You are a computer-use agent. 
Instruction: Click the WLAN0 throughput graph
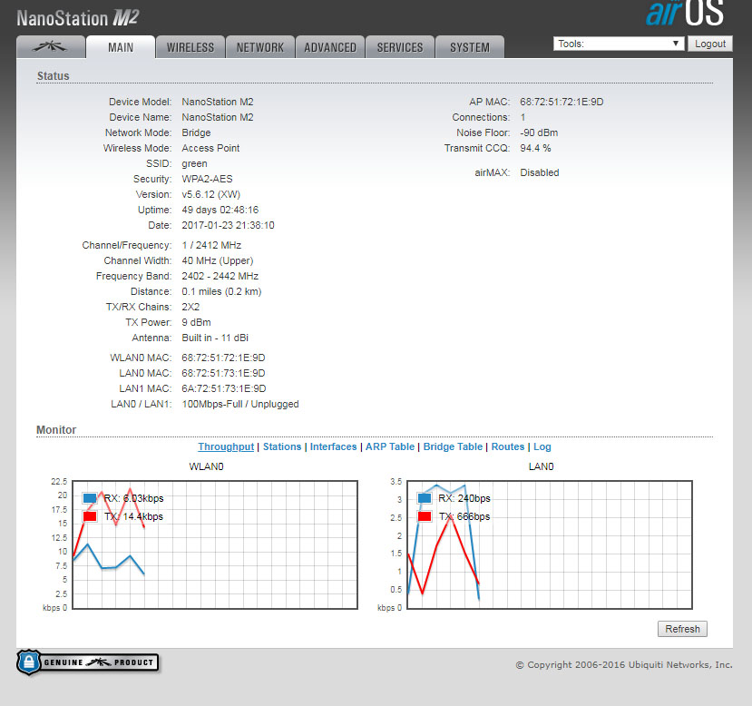[x=215, y=544]
